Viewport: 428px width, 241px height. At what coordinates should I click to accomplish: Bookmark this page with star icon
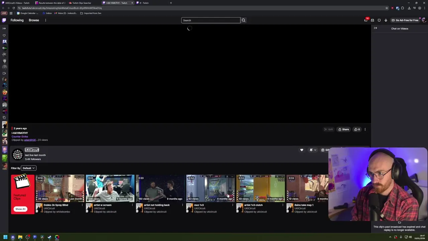tap(387, 8)
